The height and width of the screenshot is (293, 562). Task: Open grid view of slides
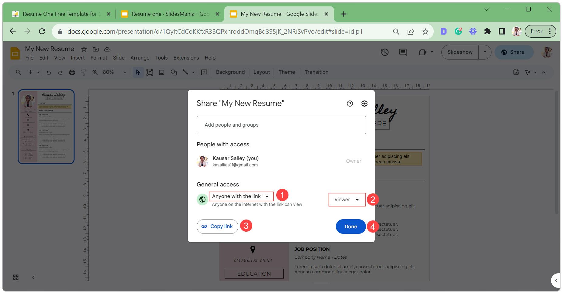click(x=16, y=277)
